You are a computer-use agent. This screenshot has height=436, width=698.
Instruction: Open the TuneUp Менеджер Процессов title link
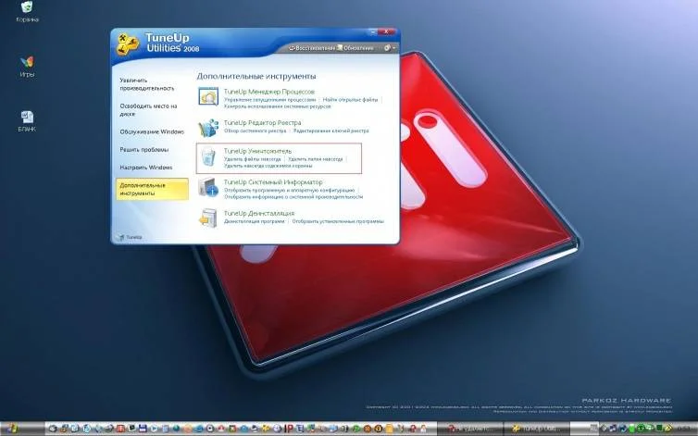[x=268, y=92]
